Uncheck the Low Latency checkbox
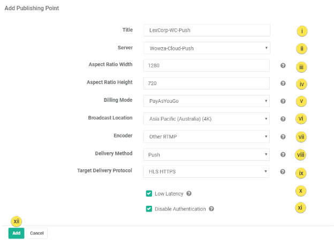Image resolution: width=334 pixels, height=240 pixels. (149, 193)
